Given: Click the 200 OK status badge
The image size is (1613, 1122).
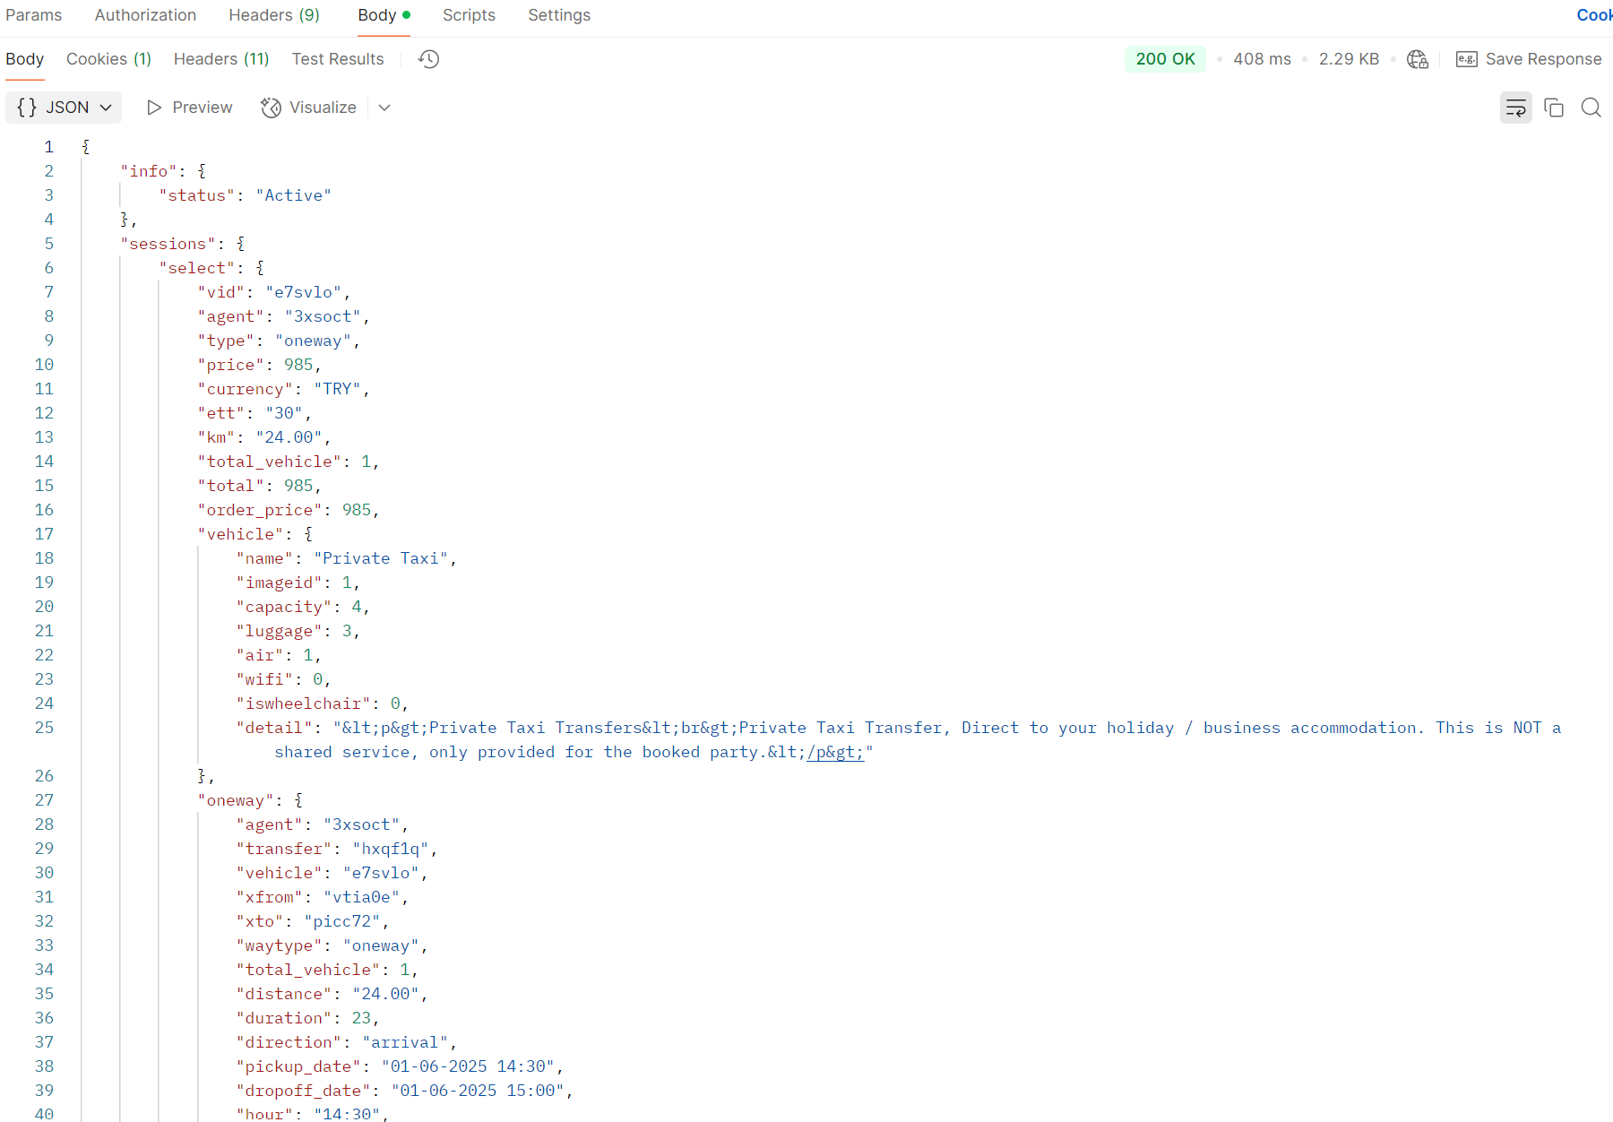Looking at the screenshot, I should pos(1165,59).
